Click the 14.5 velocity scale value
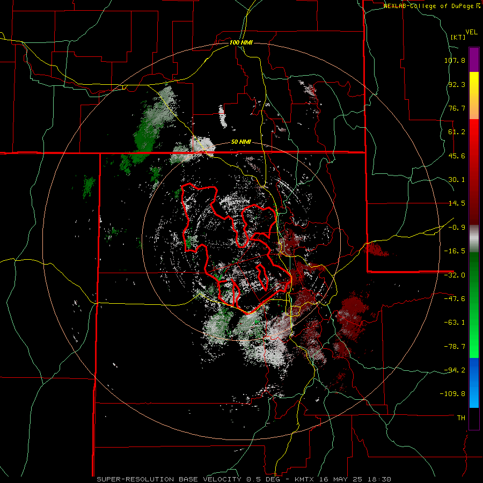This screenshot has width=483, height=483. (457, 203)
